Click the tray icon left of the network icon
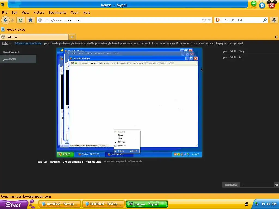Image resolution: width=279 pixels, height=209 pixels. pos(246,204)
